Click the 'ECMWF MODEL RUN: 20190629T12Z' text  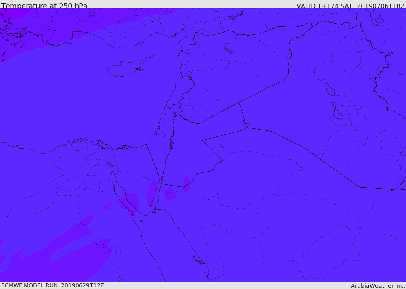[53, 285]
